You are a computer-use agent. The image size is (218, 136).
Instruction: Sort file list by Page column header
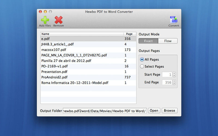(x=130, y=34)
